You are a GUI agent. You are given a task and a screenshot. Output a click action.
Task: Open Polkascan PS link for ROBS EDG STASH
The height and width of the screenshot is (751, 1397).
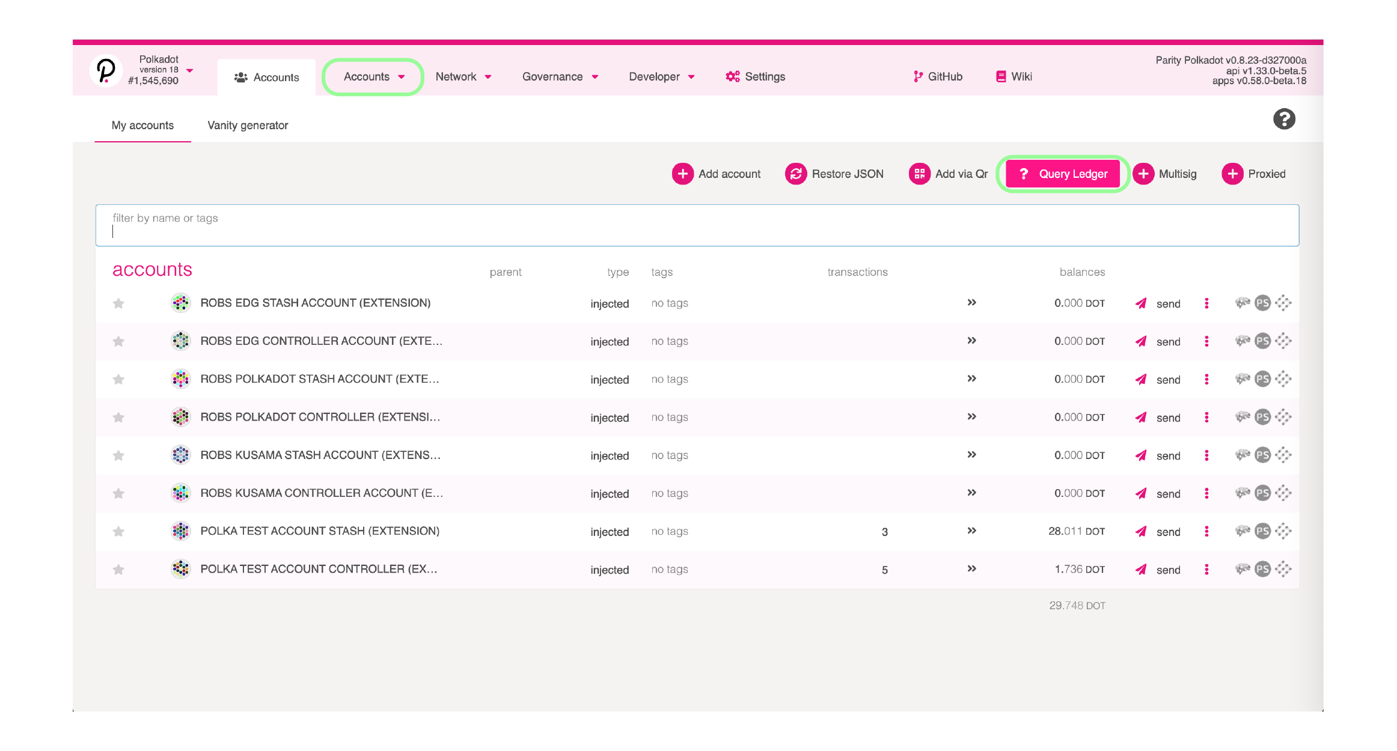[x=1262, y=303]
